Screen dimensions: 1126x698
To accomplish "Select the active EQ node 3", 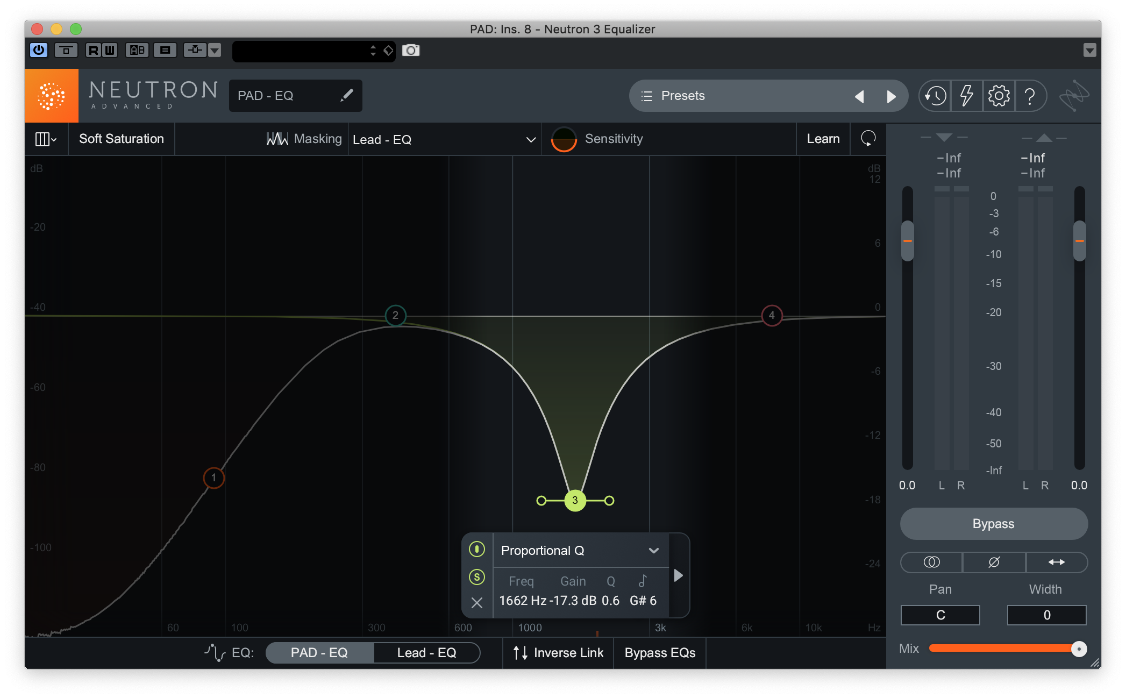I will pyautogui.click(x=575, y=501).
